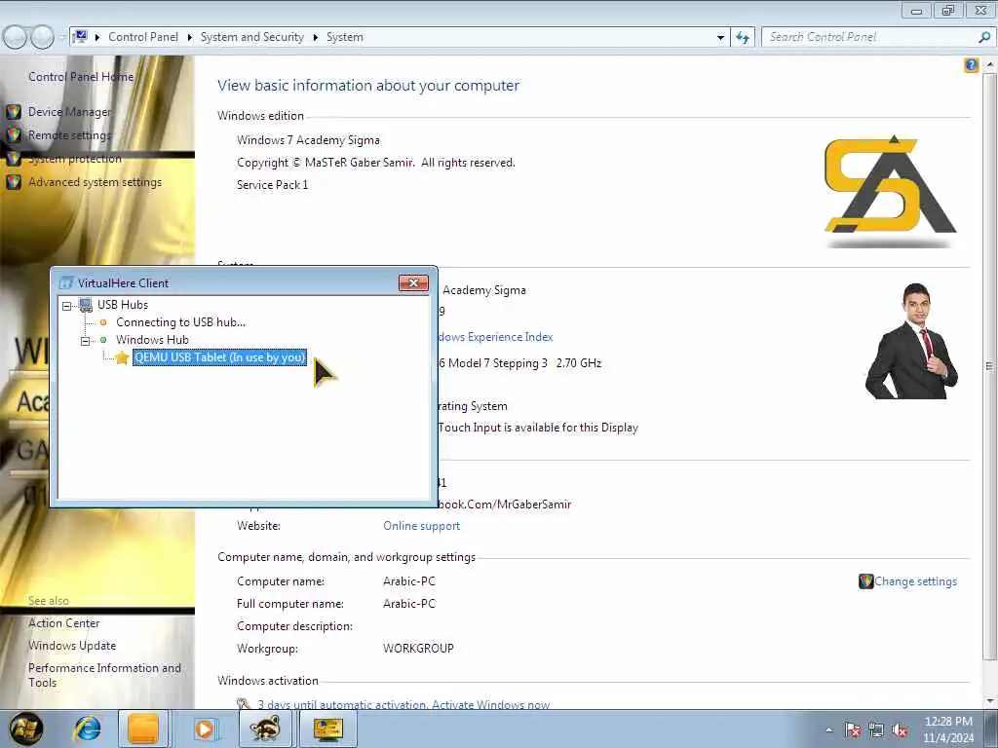Click the Remote settings shield icon
The width and height of the screenshot is (998, 748).
(x=14, y=135)
